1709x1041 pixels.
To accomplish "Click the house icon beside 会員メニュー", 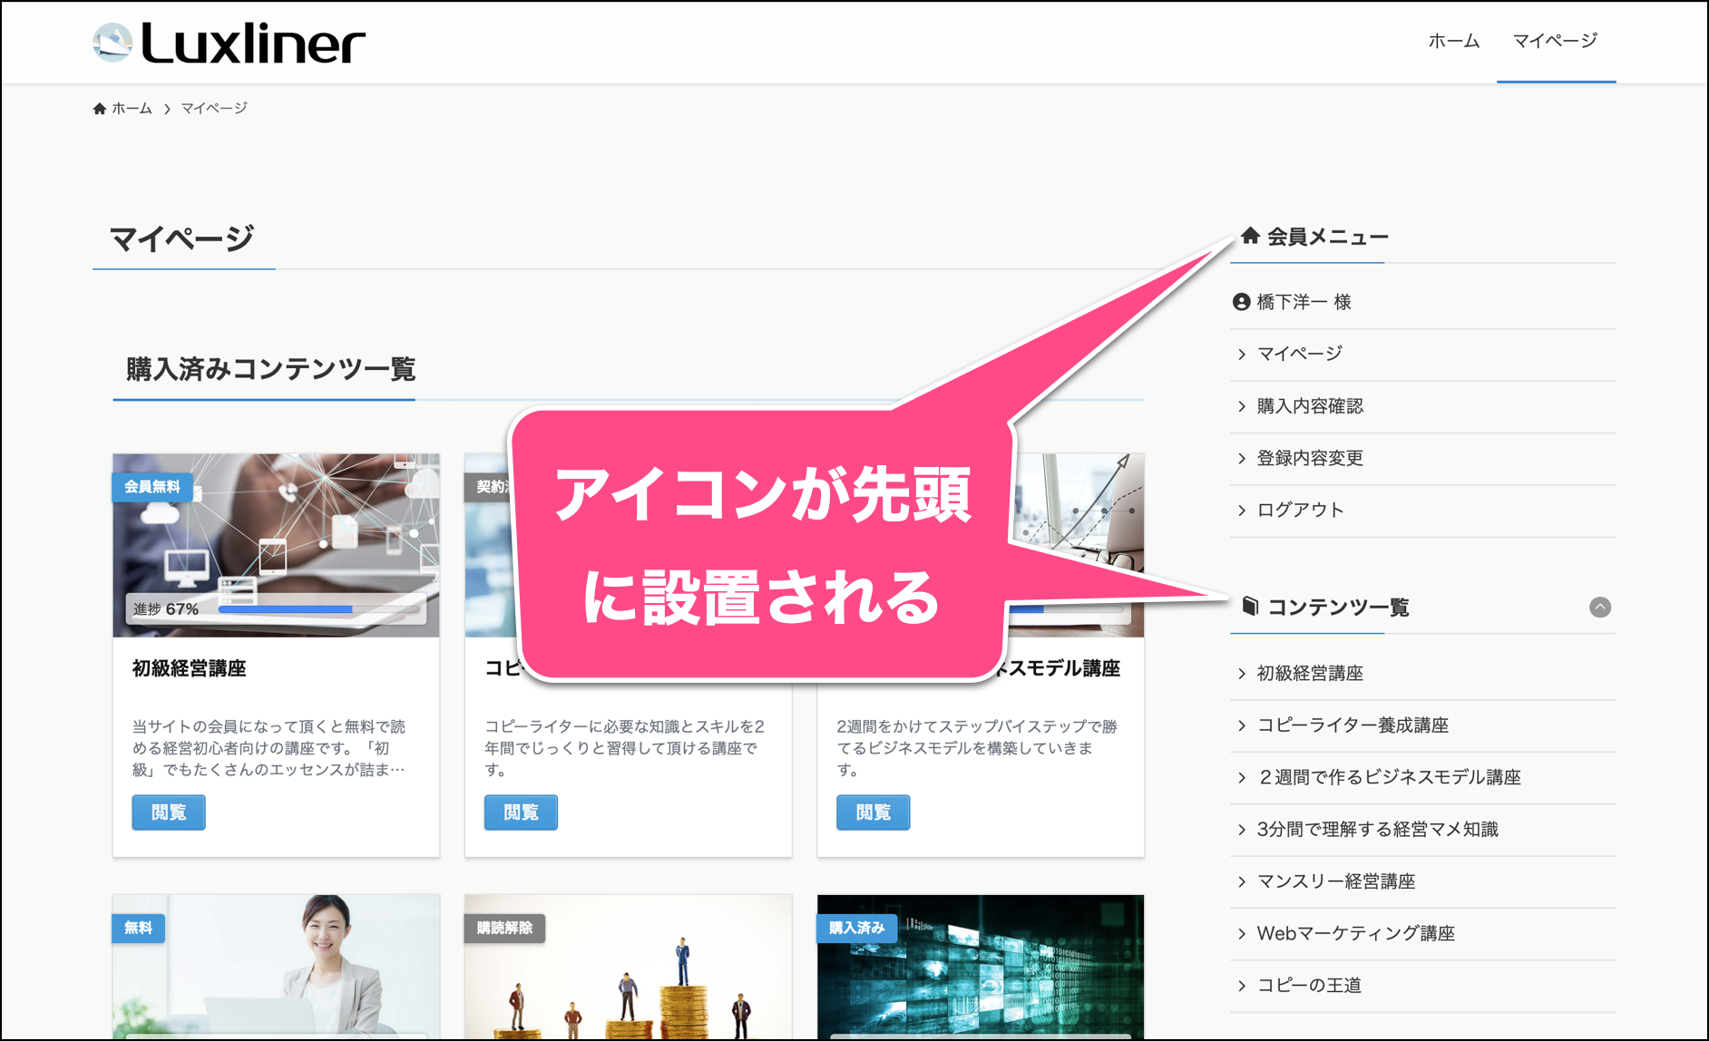I will click(x=1250, y=236).
